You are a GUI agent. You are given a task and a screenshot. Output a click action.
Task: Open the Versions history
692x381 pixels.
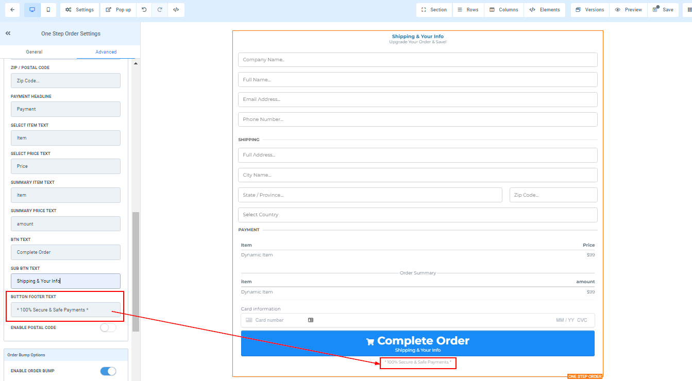pos(589,10)
